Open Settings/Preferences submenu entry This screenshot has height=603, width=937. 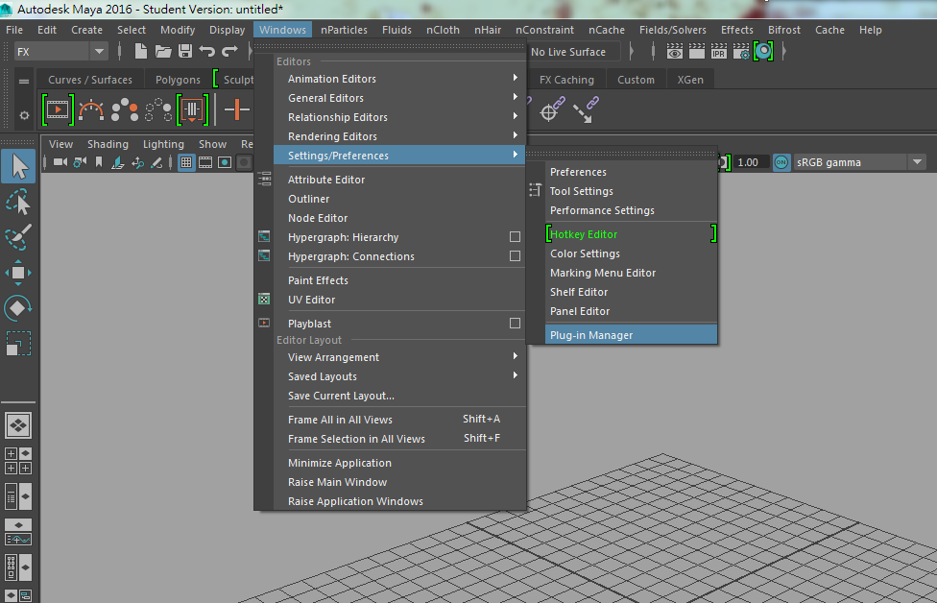[399, 155]
